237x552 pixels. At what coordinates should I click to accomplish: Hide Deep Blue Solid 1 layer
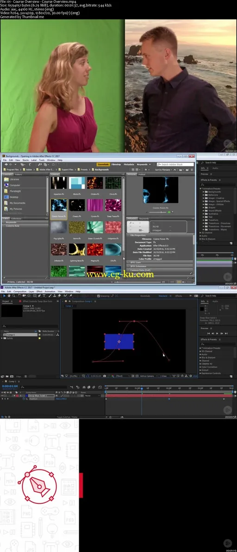(x=3, y=395)
